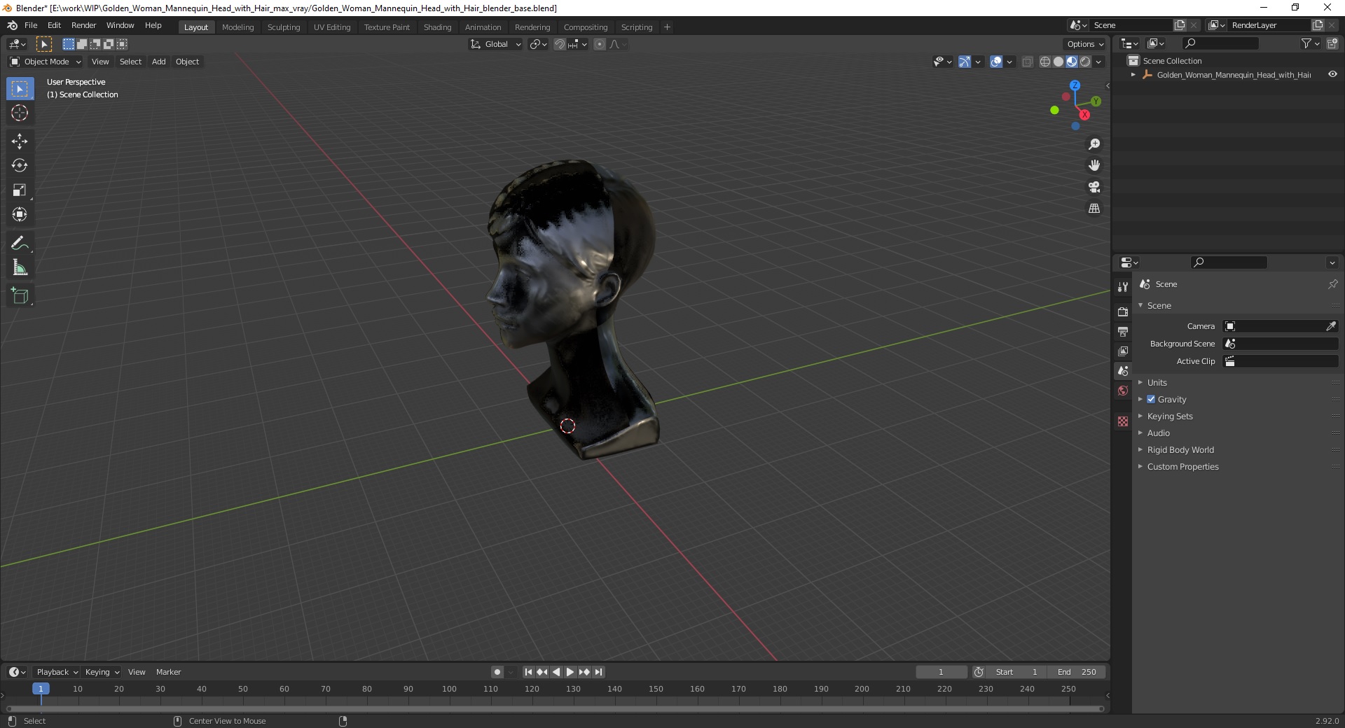Click the Z axis gizmo handle
Screen dimensions: 1345x728
click(1075, 85)
